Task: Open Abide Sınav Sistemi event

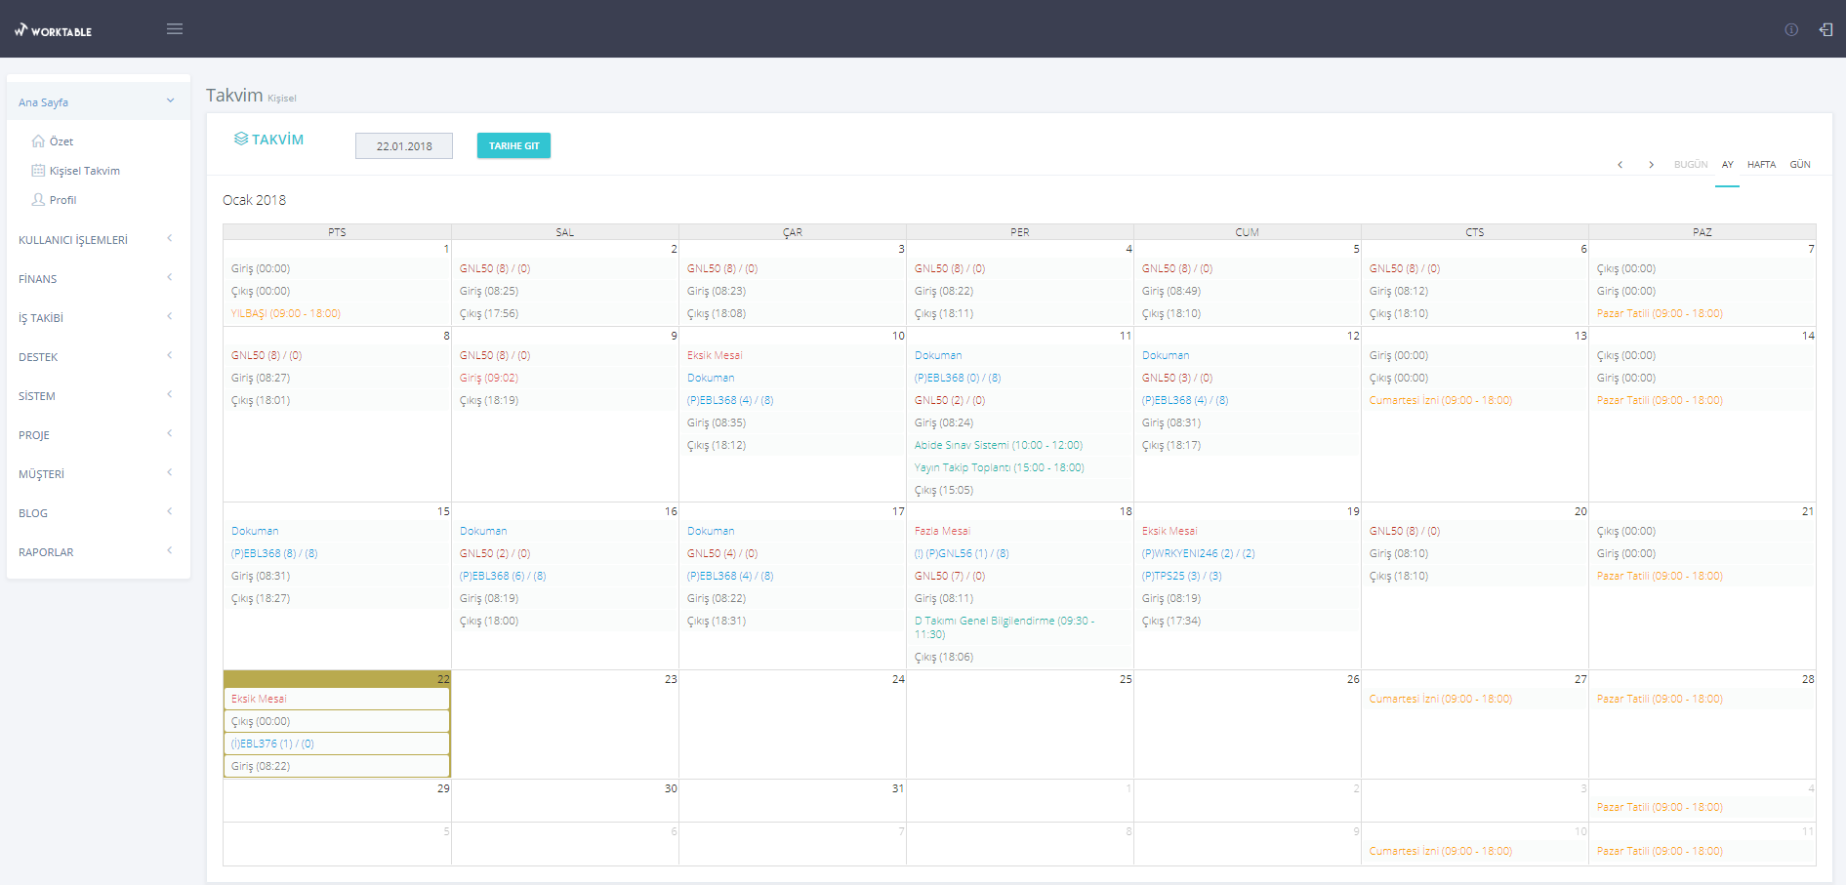Action: click(x=998, y=445)
